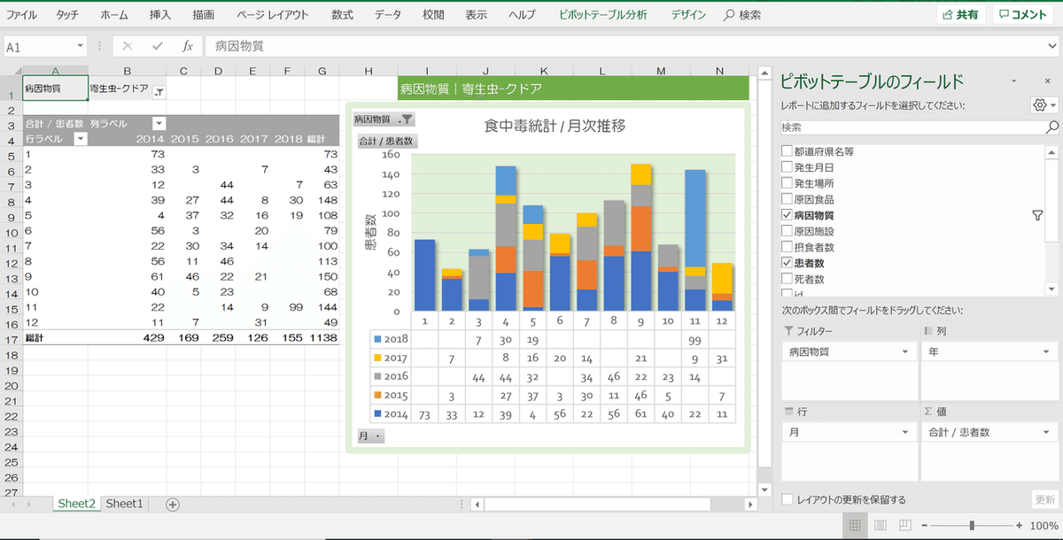Uncheck the 病因物質 field
Screen dimensions: 1063x540
[787, 214]
